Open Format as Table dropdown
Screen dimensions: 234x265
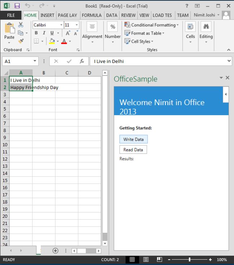[144, 33]
